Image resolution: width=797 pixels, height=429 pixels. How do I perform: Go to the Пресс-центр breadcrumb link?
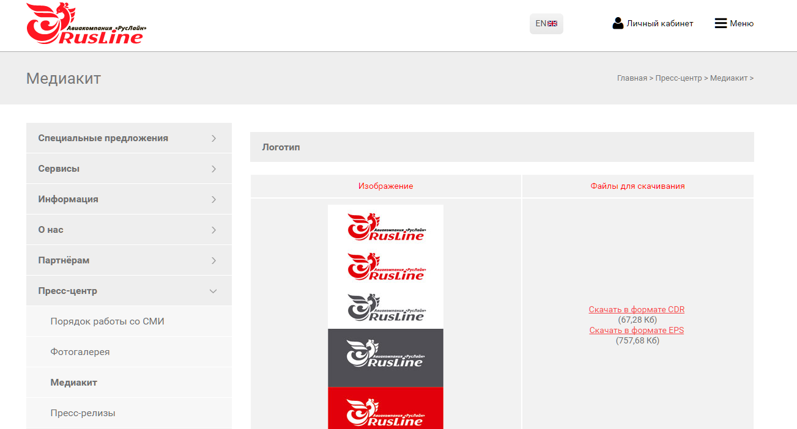pos(678,78)
